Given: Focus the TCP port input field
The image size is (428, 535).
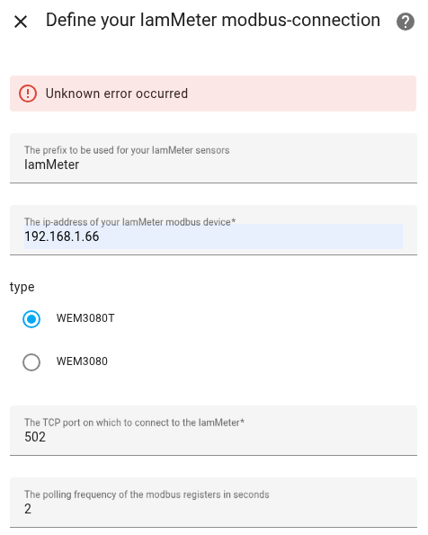Looking at the screenshot, I should pyautogui.click(x=213, y=431).
